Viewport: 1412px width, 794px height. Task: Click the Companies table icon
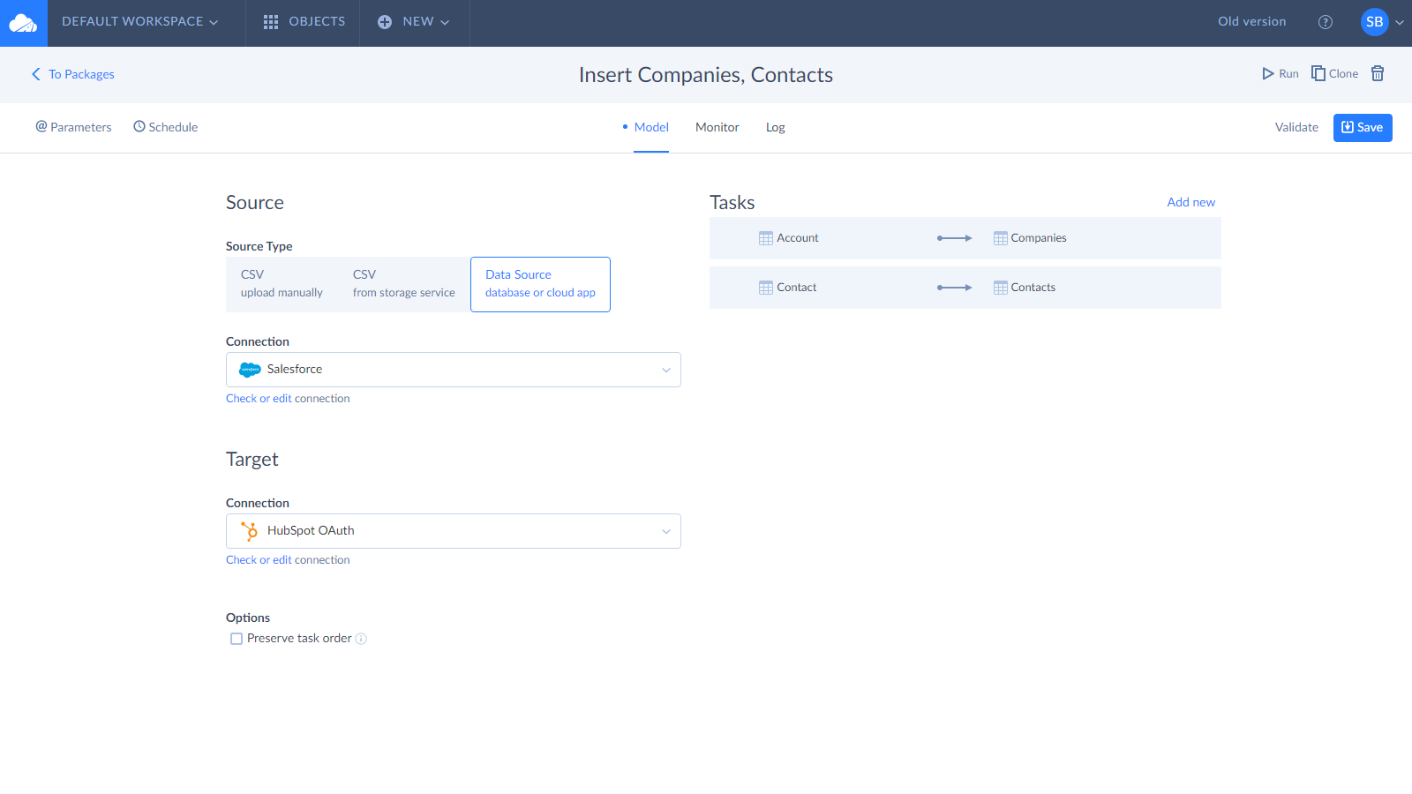(x=1001, y=238)
